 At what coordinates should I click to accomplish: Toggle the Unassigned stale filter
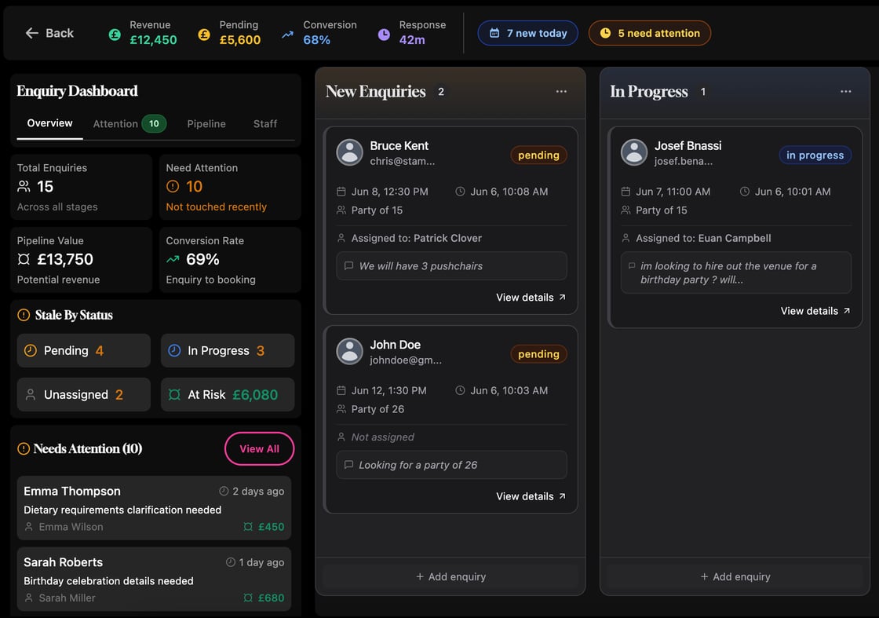pos(83,395)
